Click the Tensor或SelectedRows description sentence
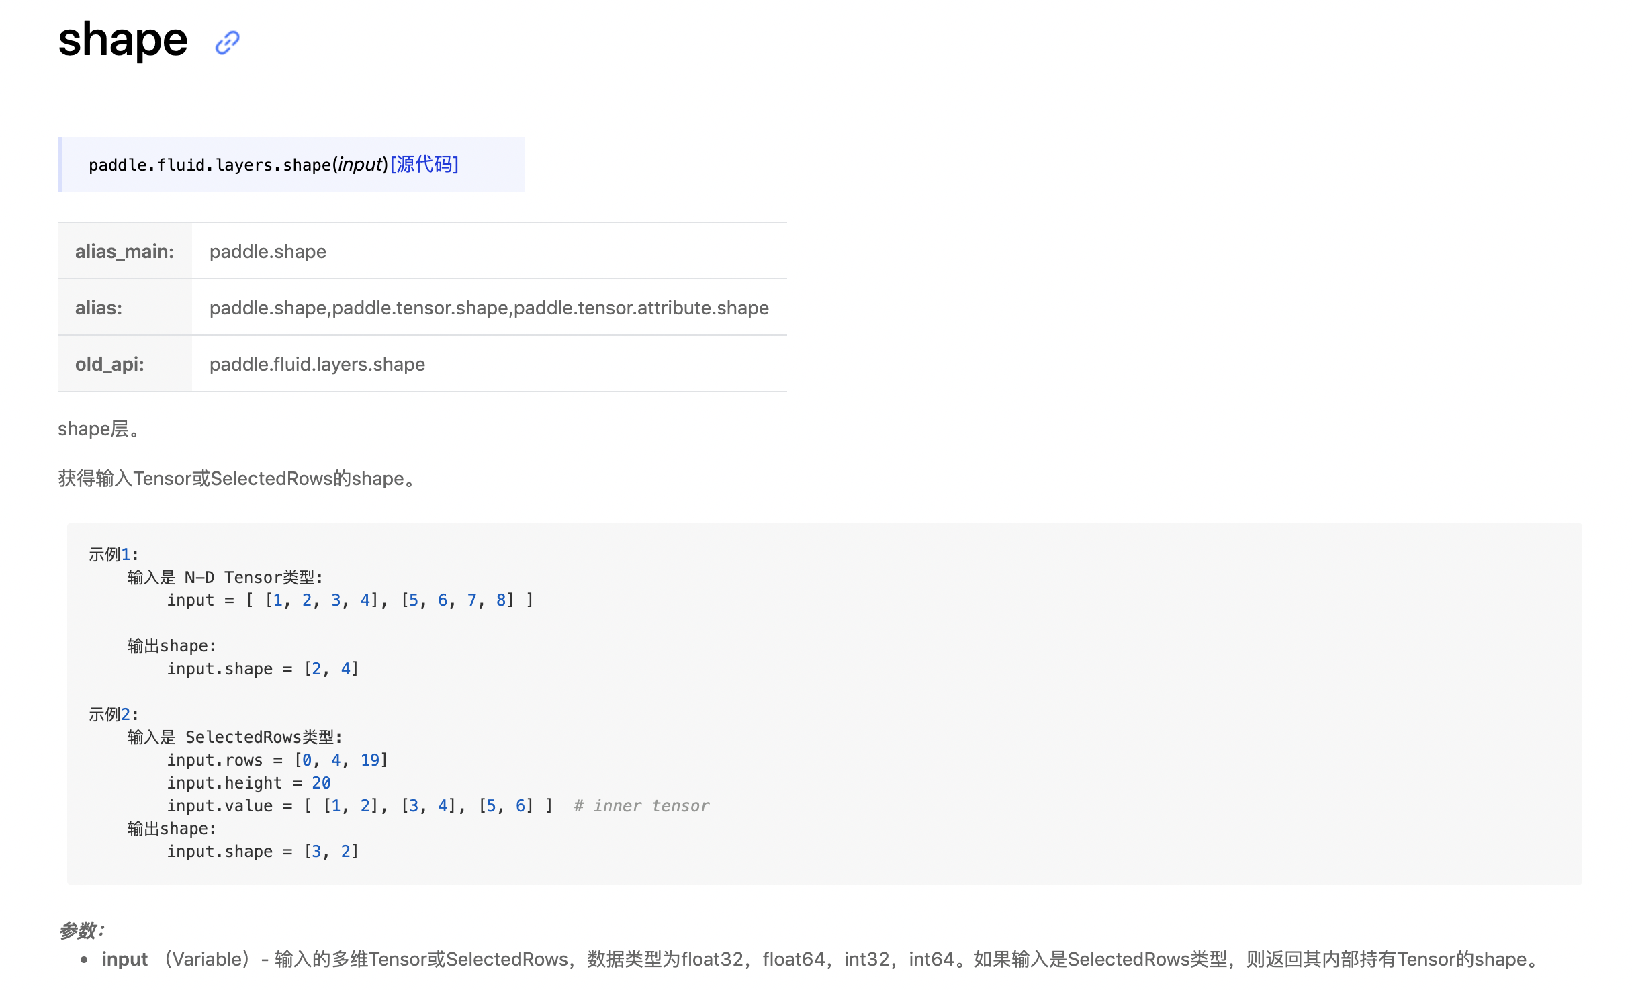This screenshot has height=990, width=1632. click(238, 478)
